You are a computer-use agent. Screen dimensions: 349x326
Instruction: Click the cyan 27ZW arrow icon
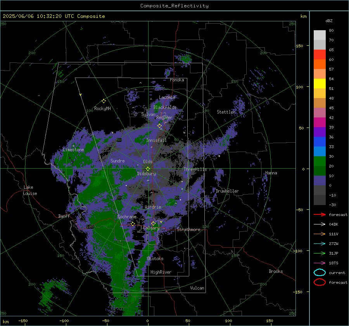click(x=320, y=243)
